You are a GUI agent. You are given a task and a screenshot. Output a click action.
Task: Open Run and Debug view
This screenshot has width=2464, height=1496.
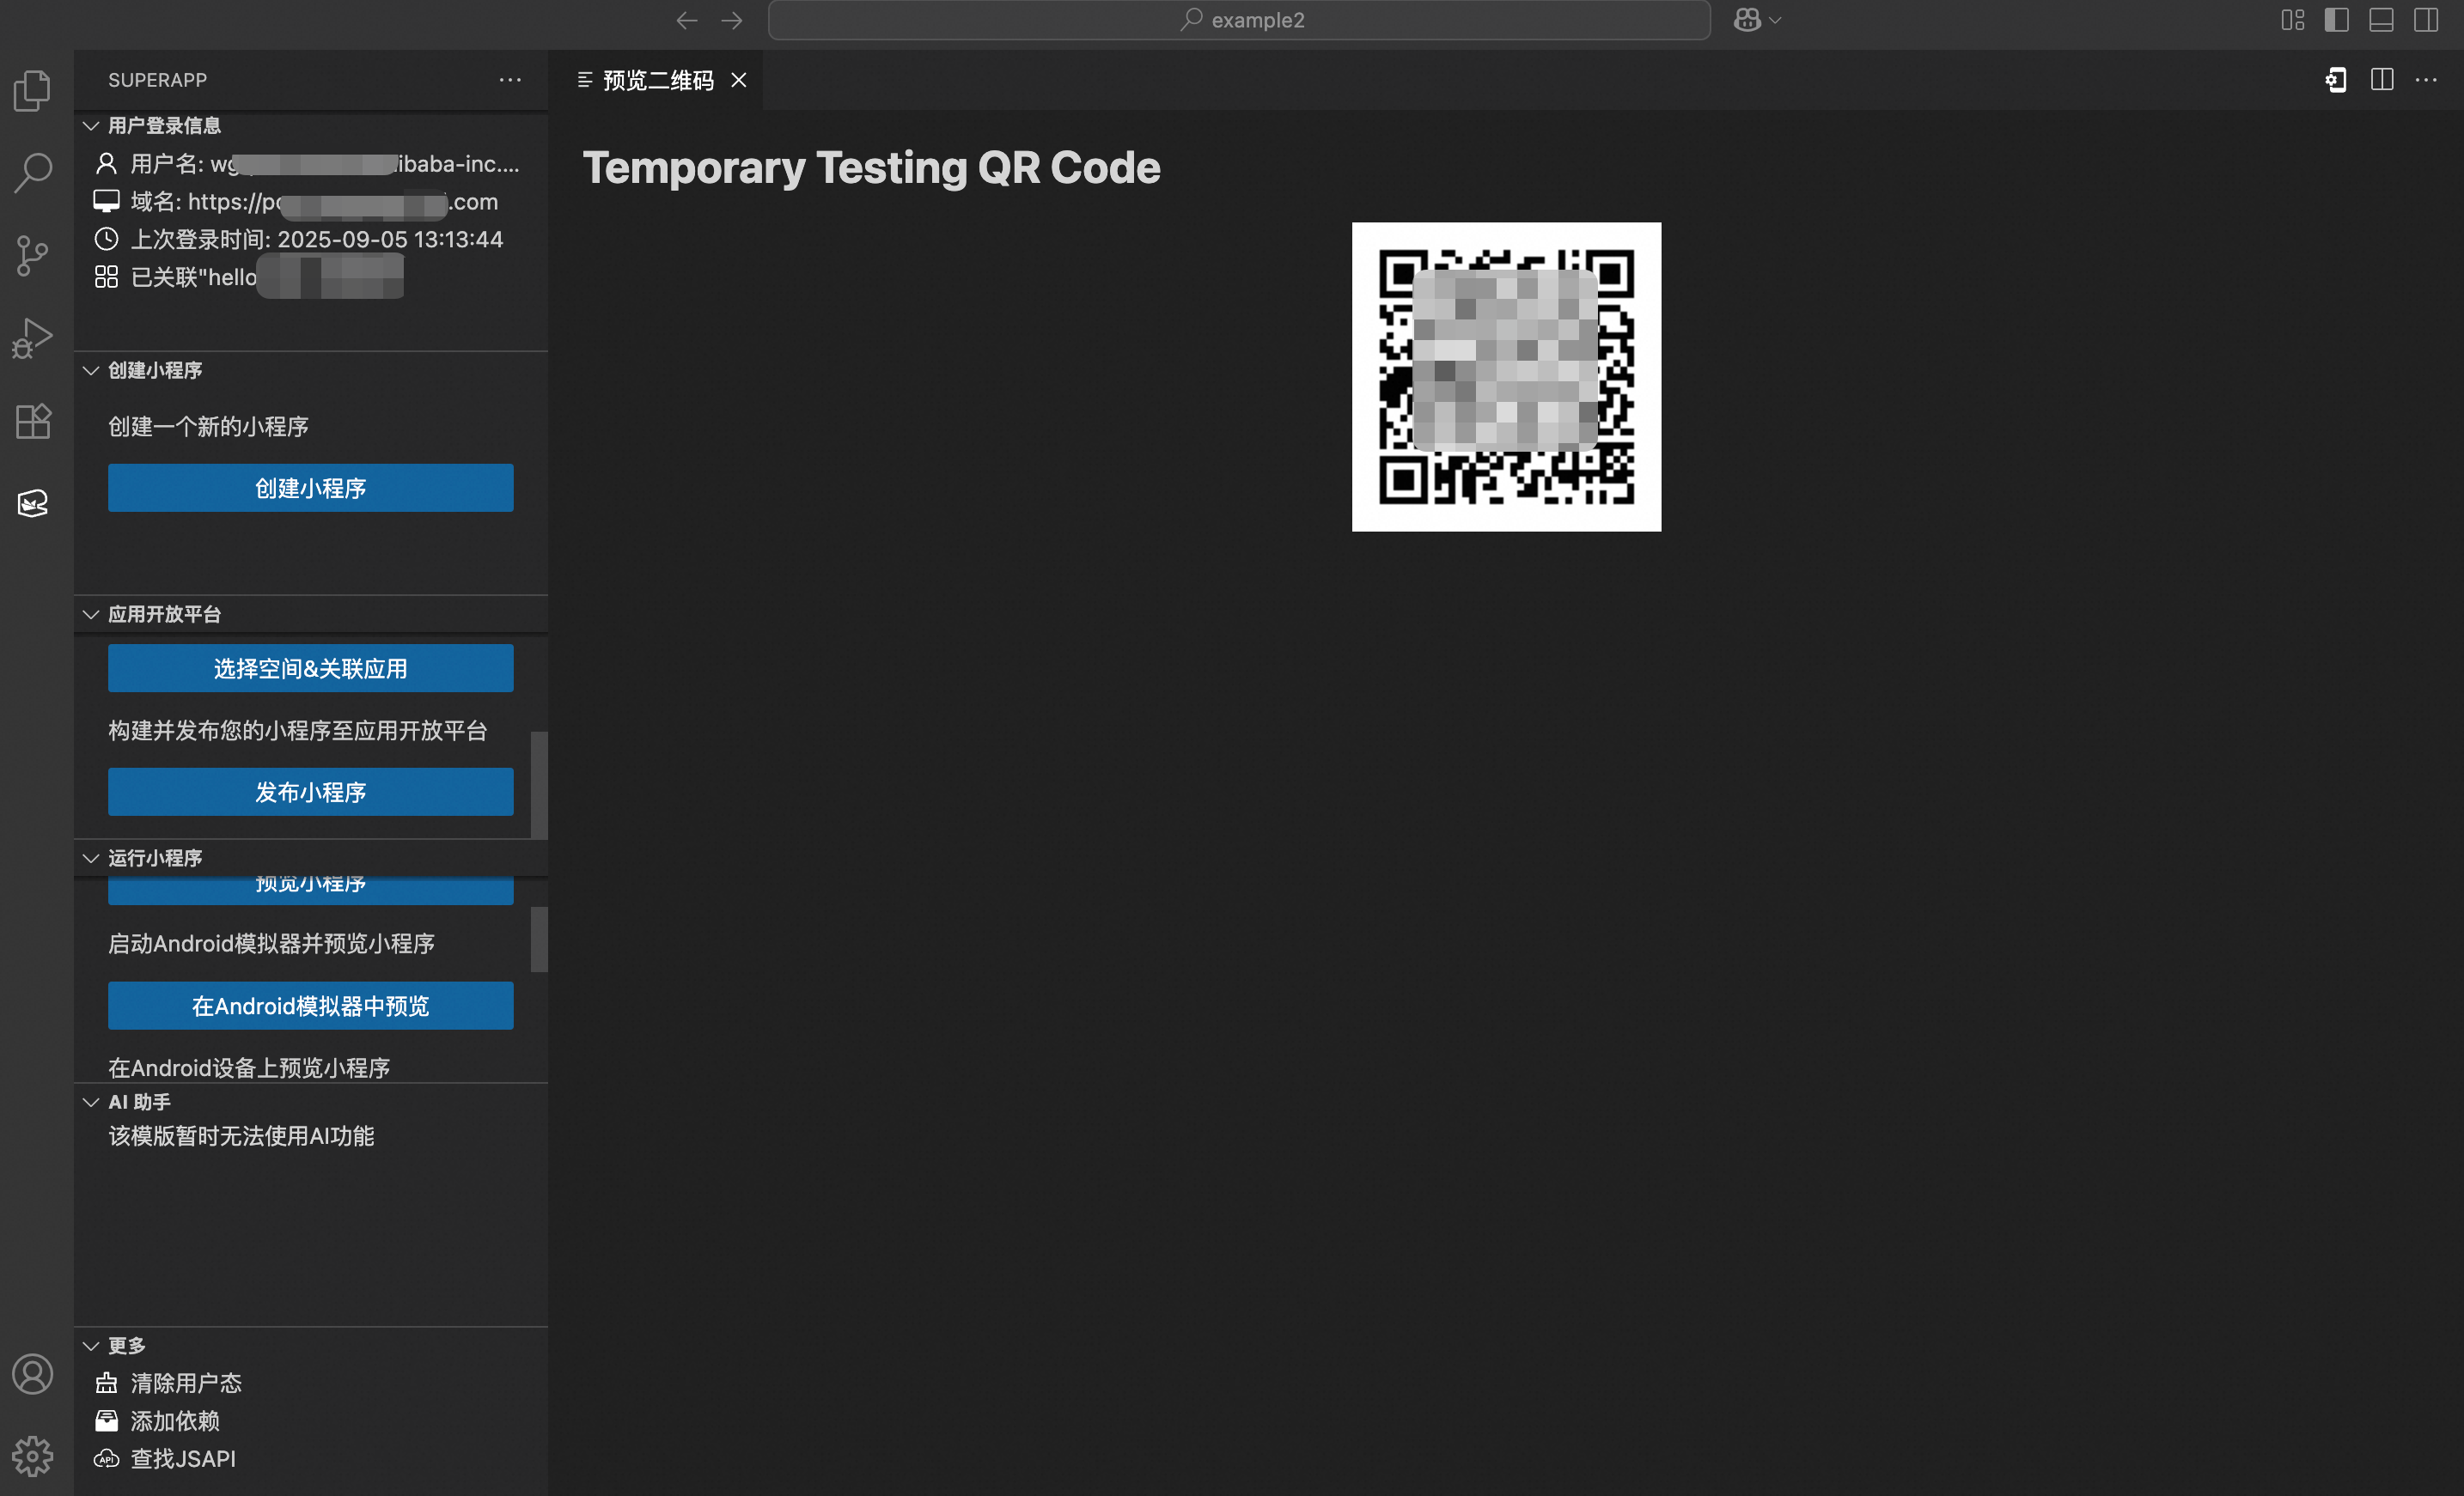(32, 338)
